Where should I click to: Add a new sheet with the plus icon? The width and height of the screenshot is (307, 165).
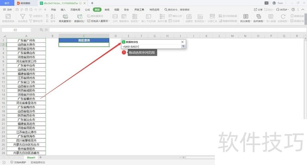click(x=41, y=157)
